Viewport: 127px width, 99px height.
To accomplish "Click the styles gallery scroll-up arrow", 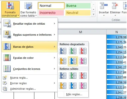I will [93, 5].
